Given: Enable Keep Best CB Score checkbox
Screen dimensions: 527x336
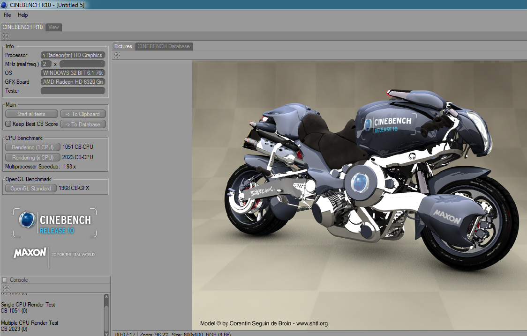Looking at the screenshot, I should pyautogui.click(x=8, y=124).
